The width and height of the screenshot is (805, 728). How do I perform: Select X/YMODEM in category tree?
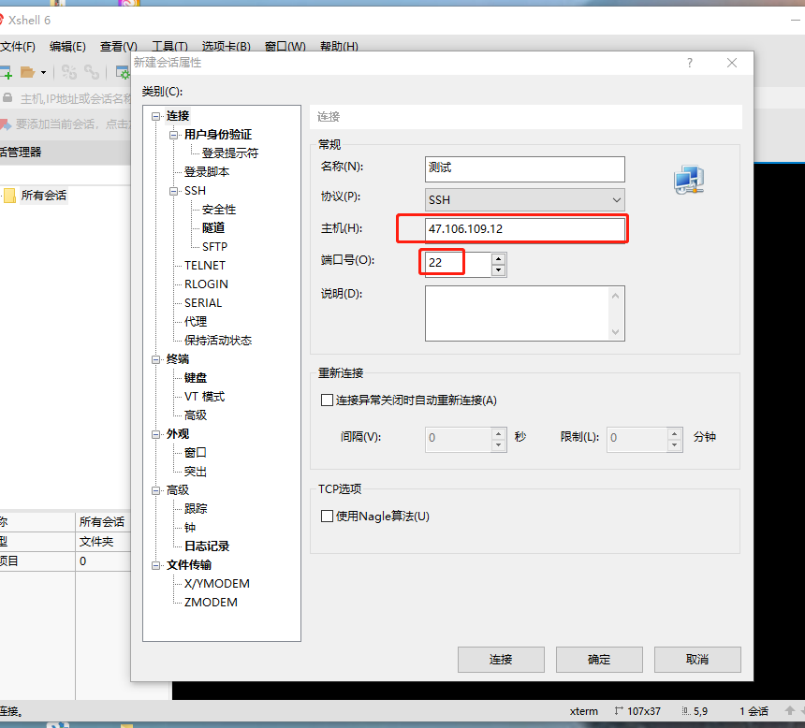click(216, 584)
